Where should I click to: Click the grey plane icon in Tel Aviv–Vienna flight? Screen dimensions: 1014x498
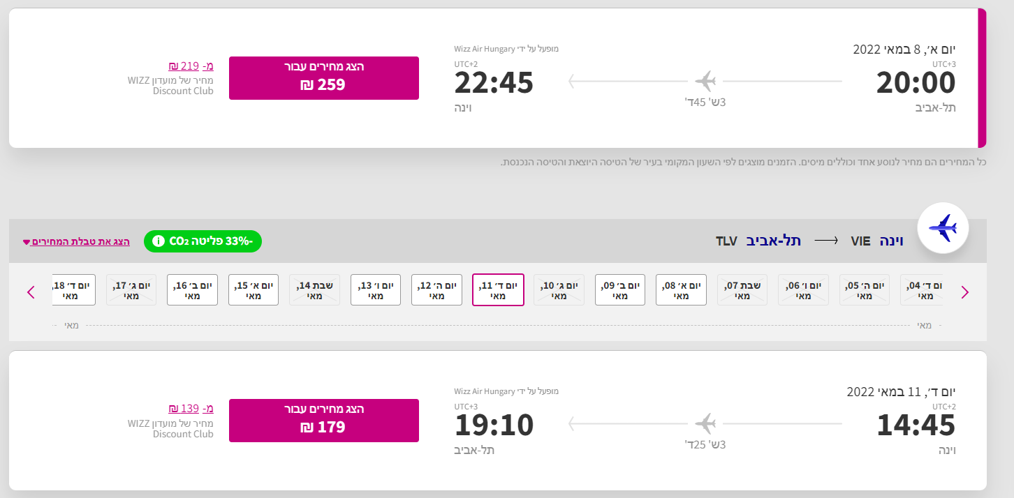tap(706, 81)
